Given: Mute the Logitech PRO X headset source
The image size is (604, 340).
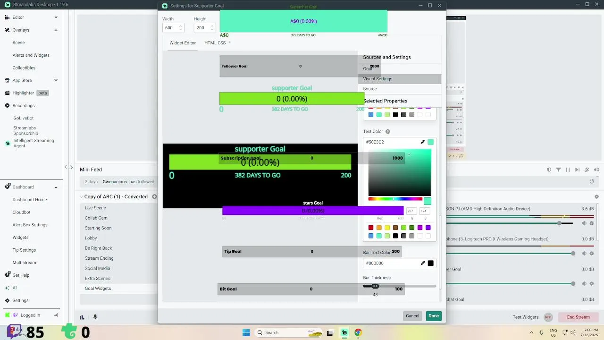Looking at the screenshot, I should pyautogui.click(x=584, y=254).
